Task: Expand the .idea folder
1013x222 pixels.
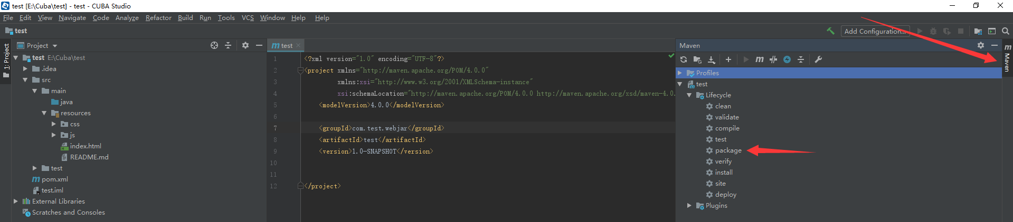Action: (25, 69)
